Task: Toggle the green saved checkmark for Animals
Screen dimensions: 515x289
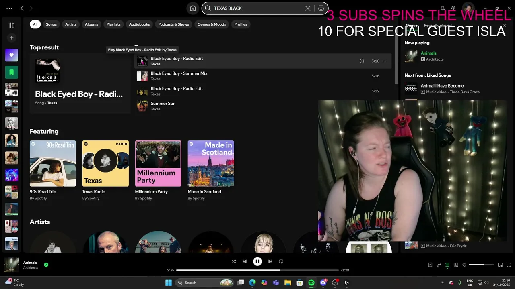Action: 46,265
